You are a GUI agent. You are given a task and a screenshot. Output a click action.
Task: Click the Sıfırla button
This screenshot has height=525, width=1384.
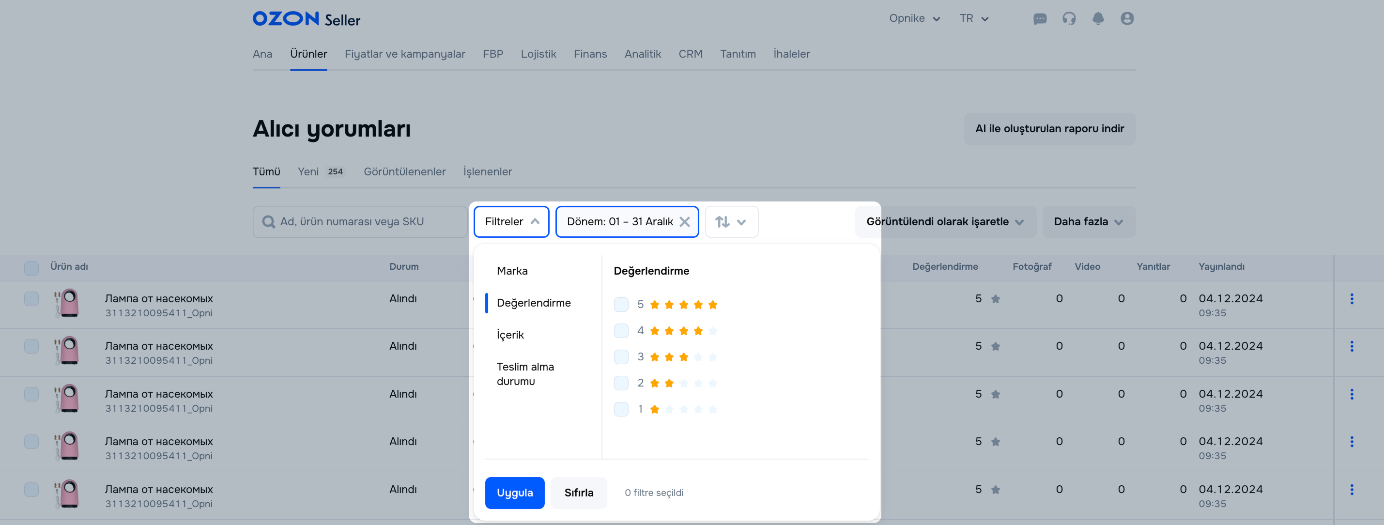point(578,493)
